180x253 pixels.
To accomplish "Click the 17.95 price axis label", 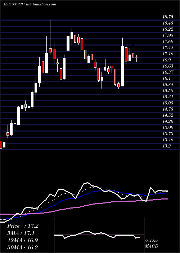I will [168, 35].
